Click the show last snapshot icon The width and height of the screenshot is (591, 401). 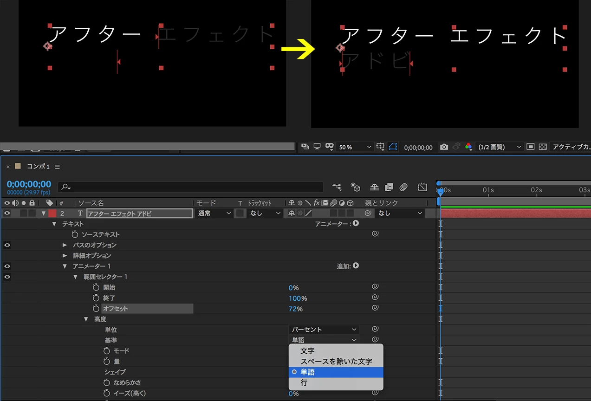pyautogui.click(x=456, y=147)
